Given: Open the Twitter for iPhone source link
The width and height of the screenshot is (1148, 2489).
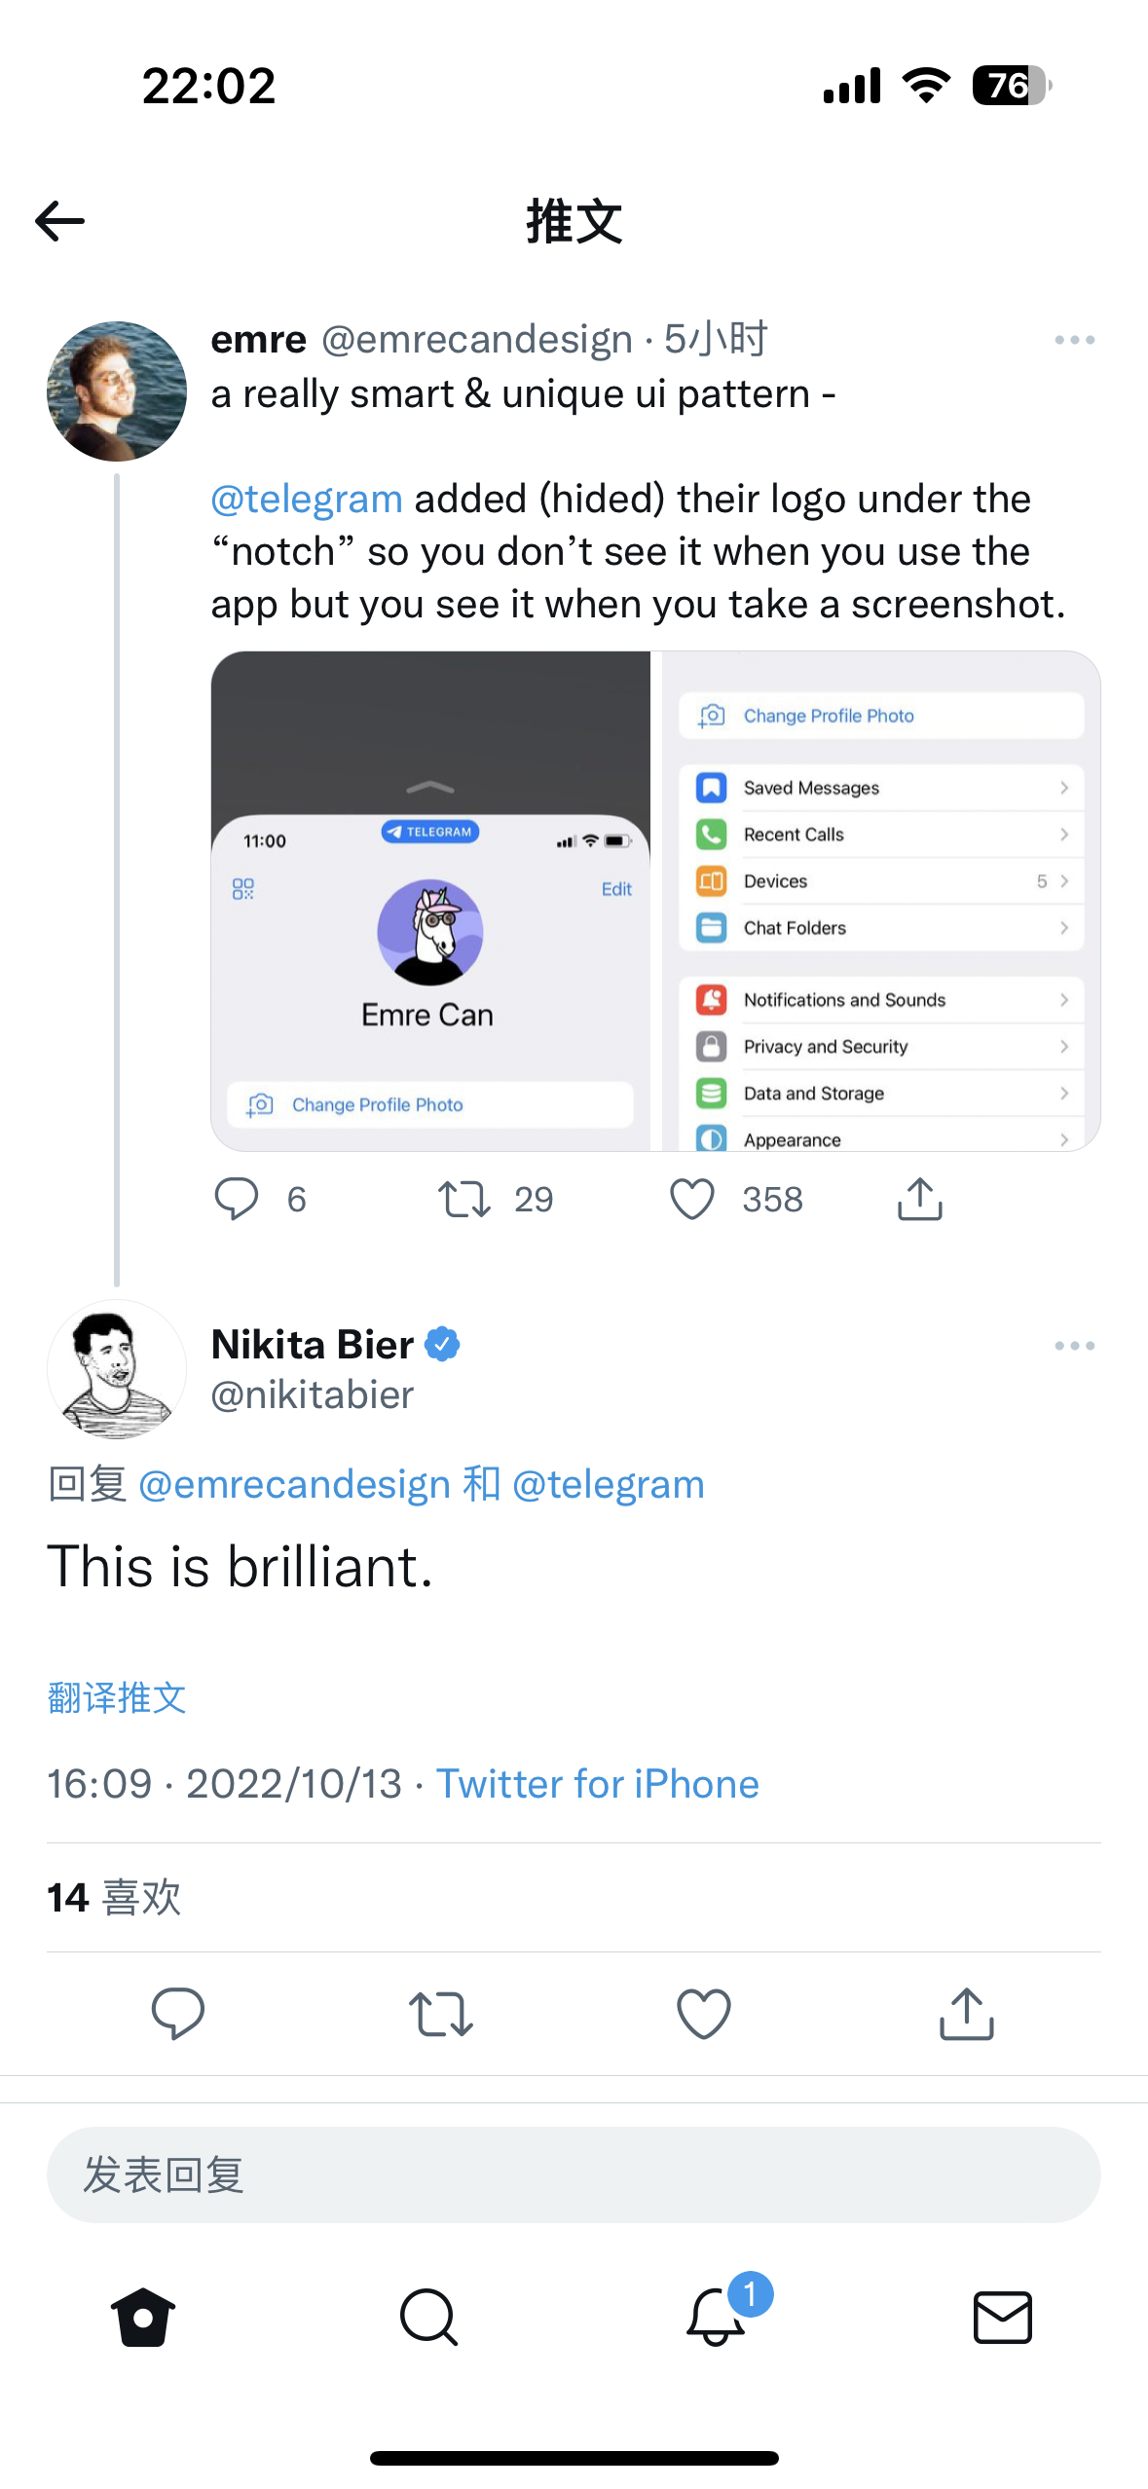Looking at the screenshot, I should 597,1784.
